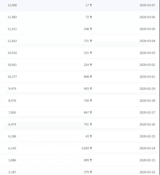Click the increase arrow next to 43
The image size is (160, 175).
(91, 136)
